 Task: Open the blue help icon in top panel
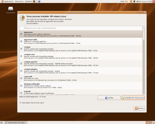(x=39, y=1)
